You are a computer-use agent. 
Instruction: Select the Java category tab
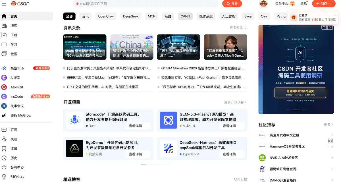click(248, 16)
